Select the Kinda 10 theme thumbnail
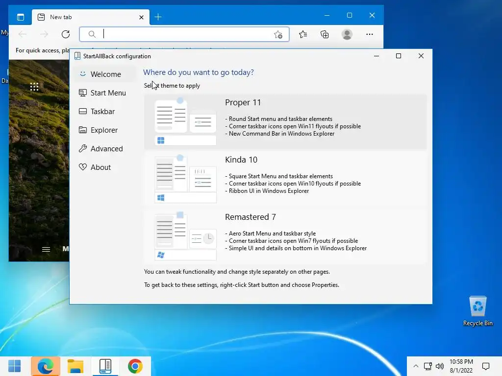This screenshot has height=376, width=502. (185, 179)
